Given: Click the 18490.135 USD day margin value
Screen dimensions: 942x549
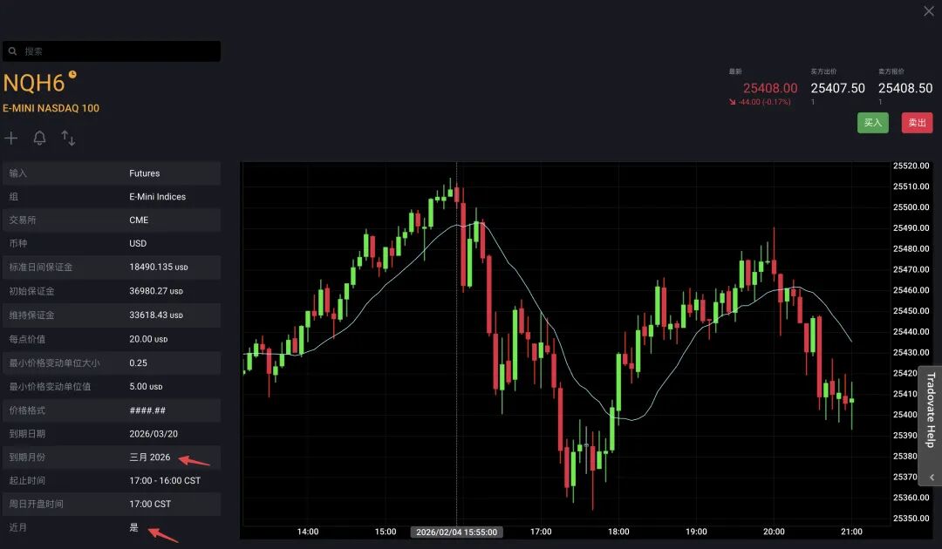Looking at the screenshot, I should 159,267.
